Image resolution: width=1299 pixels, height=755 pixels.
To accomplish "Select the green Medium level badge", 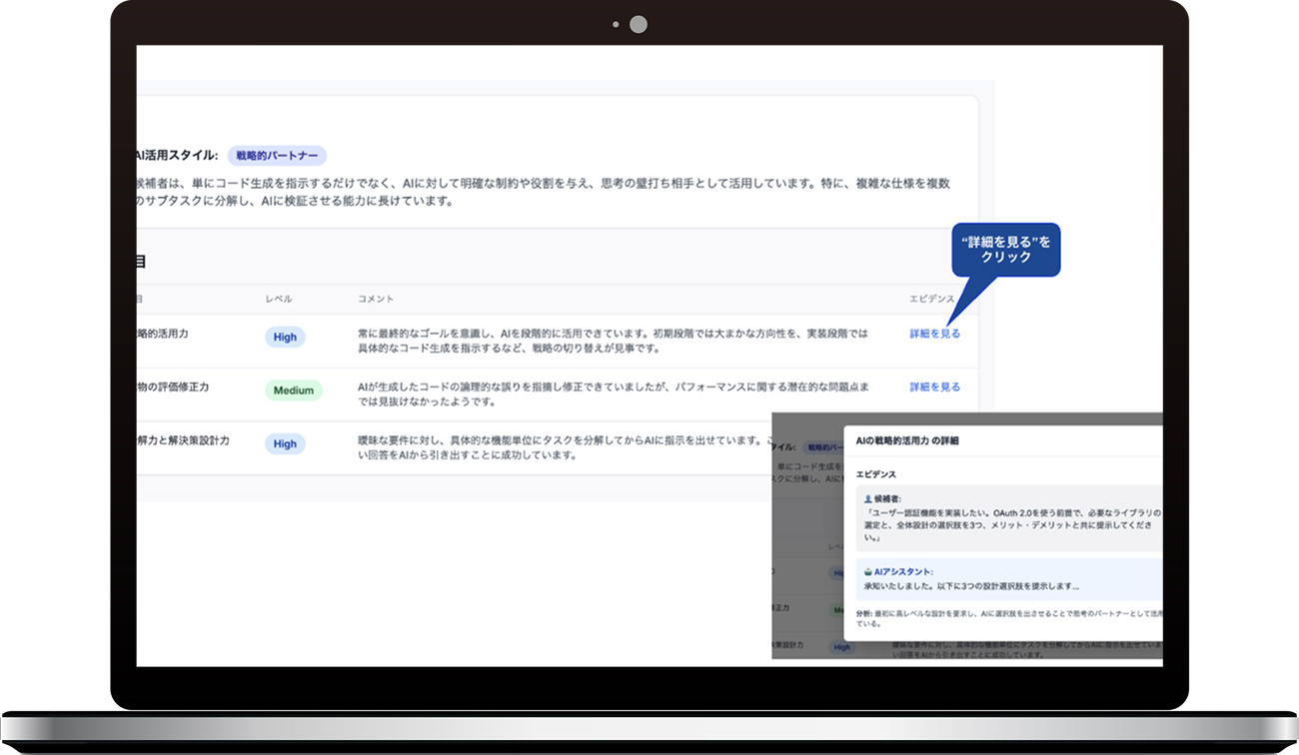I will [x=294, y=390].
